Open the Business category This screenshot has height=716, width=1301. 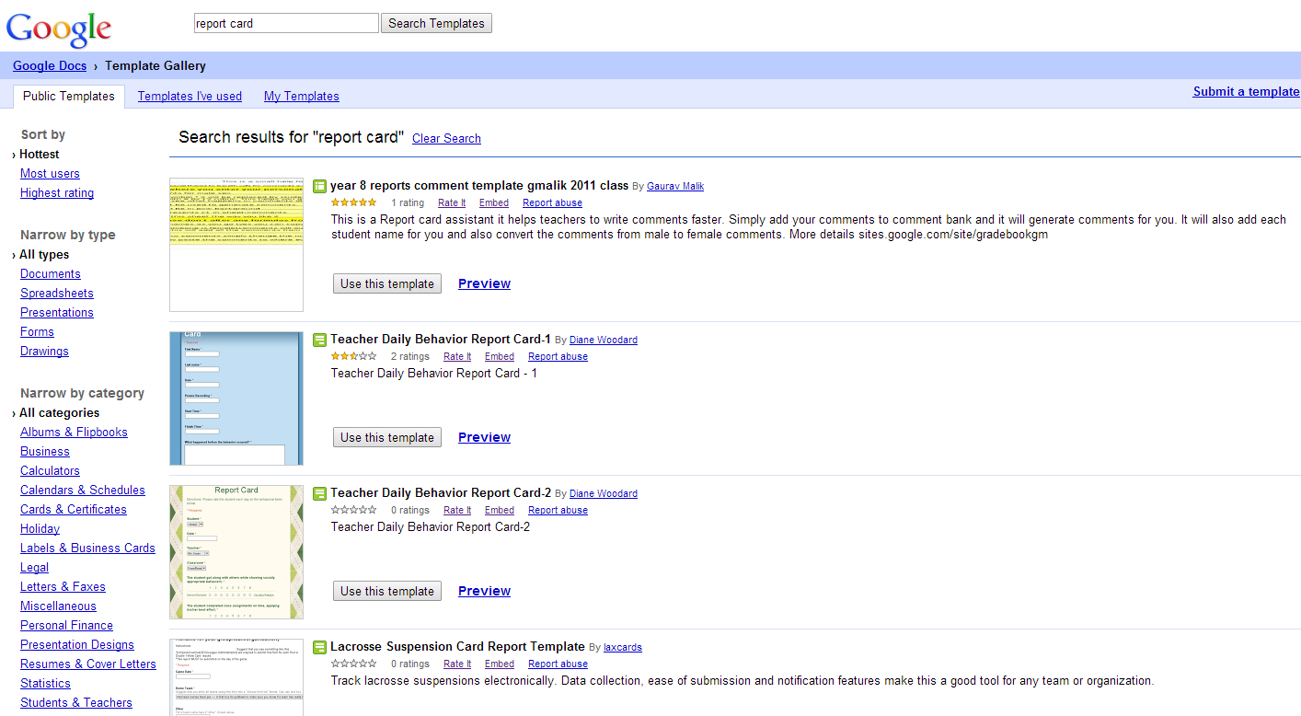pos(45,451)
